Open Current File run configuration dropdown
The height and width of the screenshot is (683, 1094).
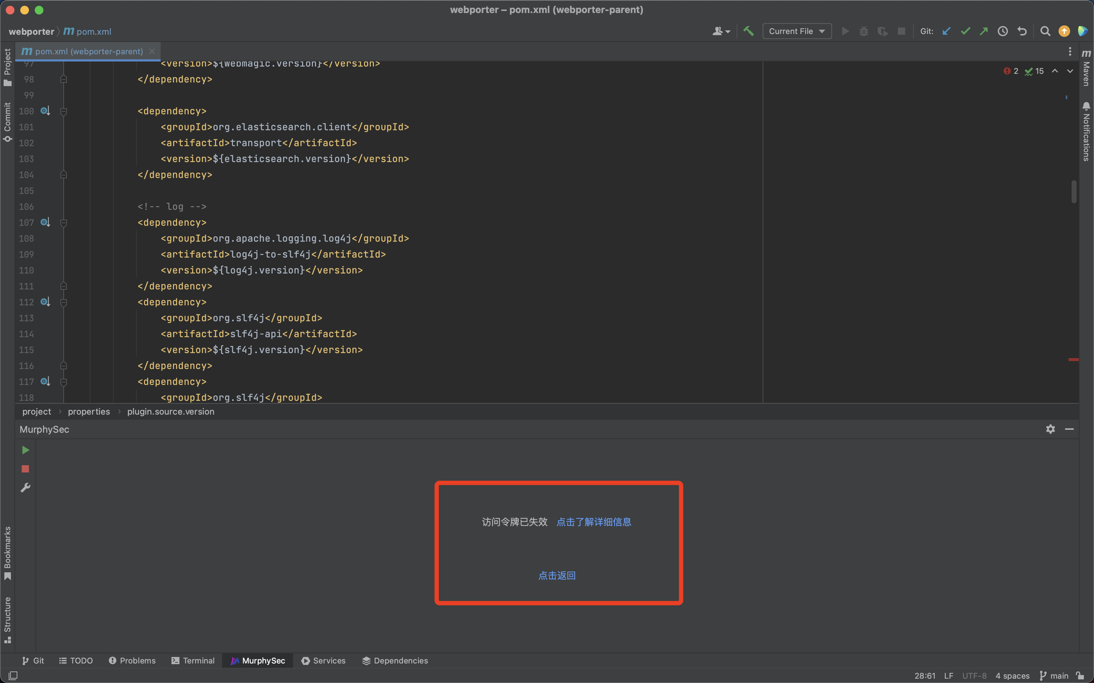[797, 31]
